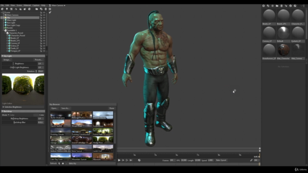The image size is (308, 173).
Task: Click the home icon in Sky Browser footer
Action: [x=63, y=163]
